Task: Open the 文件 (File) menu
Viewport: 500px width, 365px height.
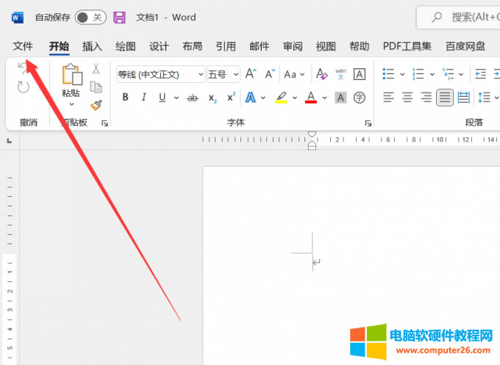Action: (23, 46)
